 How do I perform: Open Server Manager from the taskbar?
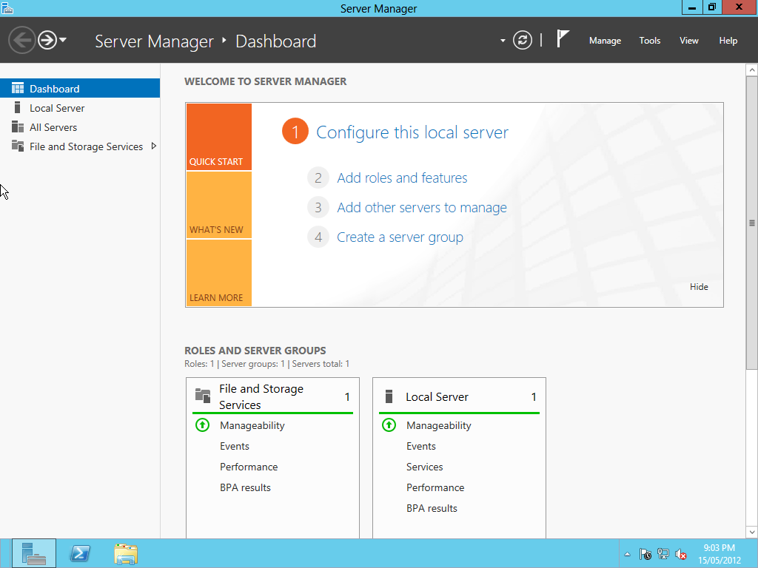tap(33, 552)
